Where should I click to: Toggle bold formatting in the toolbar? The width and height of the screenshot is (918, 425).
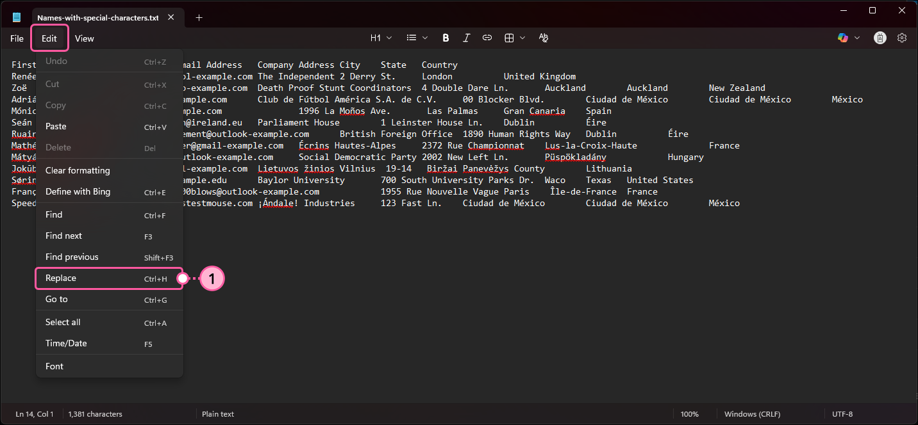point(446,37)
